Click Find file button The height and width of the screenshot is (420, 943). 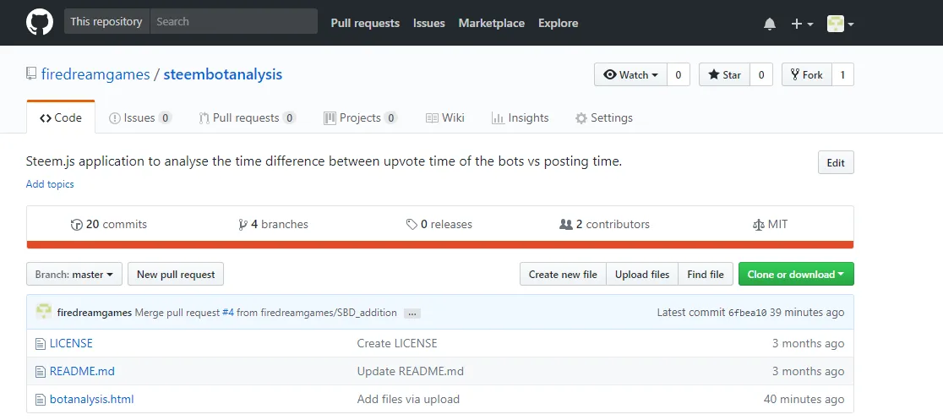pyautogui.click(x=706, y=274)
